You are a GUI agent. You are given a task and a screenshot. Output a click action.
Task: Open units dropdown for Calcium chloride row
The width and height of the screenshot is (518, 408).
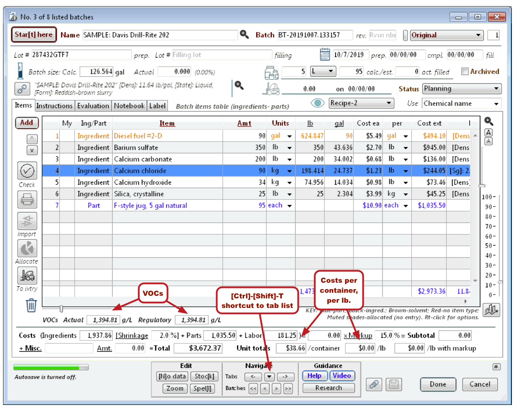pos(289,171)
